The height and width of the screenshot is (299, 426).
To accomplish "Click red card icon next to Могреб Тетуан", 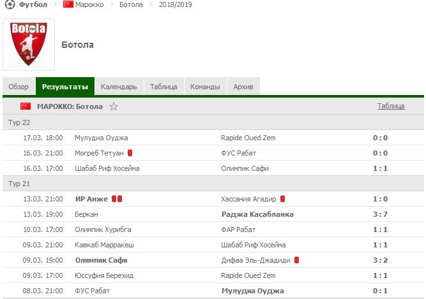I will point(130,153).
